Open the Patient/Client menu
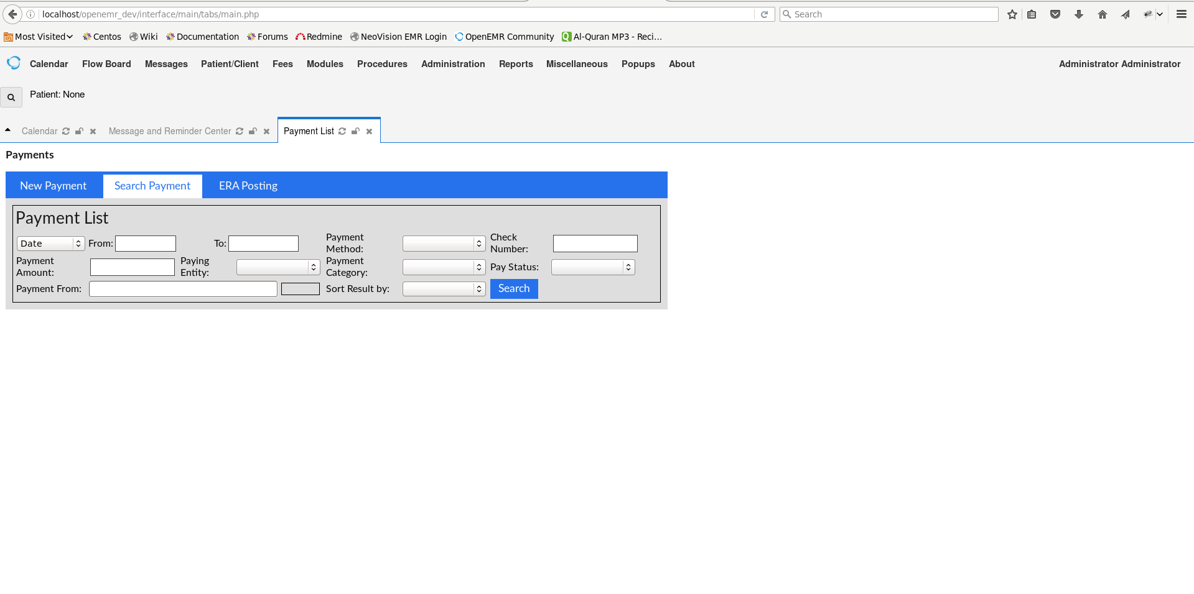Image resolution: width=1194 pixels, height=594 pixels. point(230,64)
